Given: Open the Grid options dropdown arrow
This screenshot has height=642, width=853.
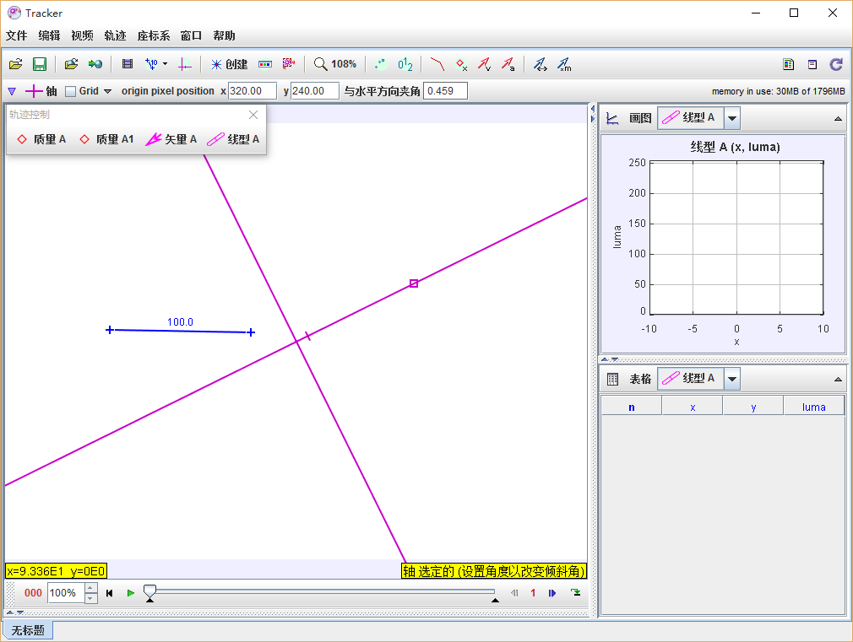Looking at the screenshot, I should point(108,91).
